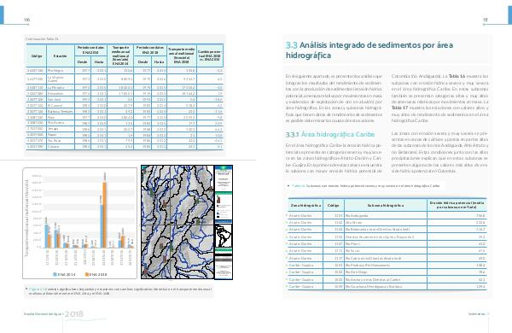Select the first Caribe - Guajira table row
Image resolution: width=512 pixels, height=333 pixels.
point(387,265)
